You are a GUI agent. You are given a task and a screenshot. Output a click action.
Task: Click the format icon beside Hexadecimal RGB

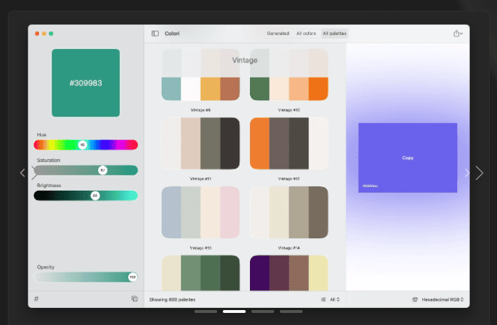coord(414,299)
